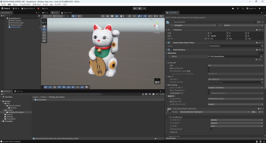Open the サーフェスタイプ dropdown set to Opaque
Viewport: 266px width, 143px height.
(237, 123)
